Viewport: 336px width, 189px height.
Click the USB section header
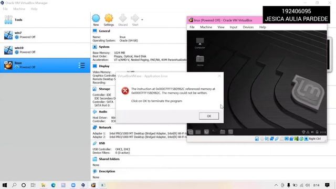[x=102, y=143]
